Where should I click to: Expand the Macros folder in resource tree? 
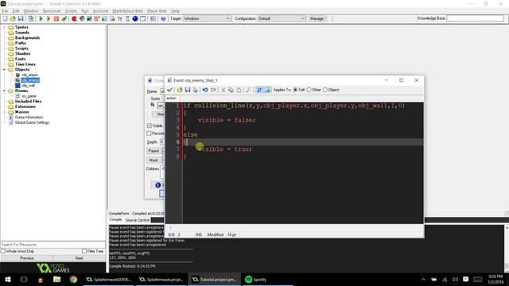tap(4, 112)
